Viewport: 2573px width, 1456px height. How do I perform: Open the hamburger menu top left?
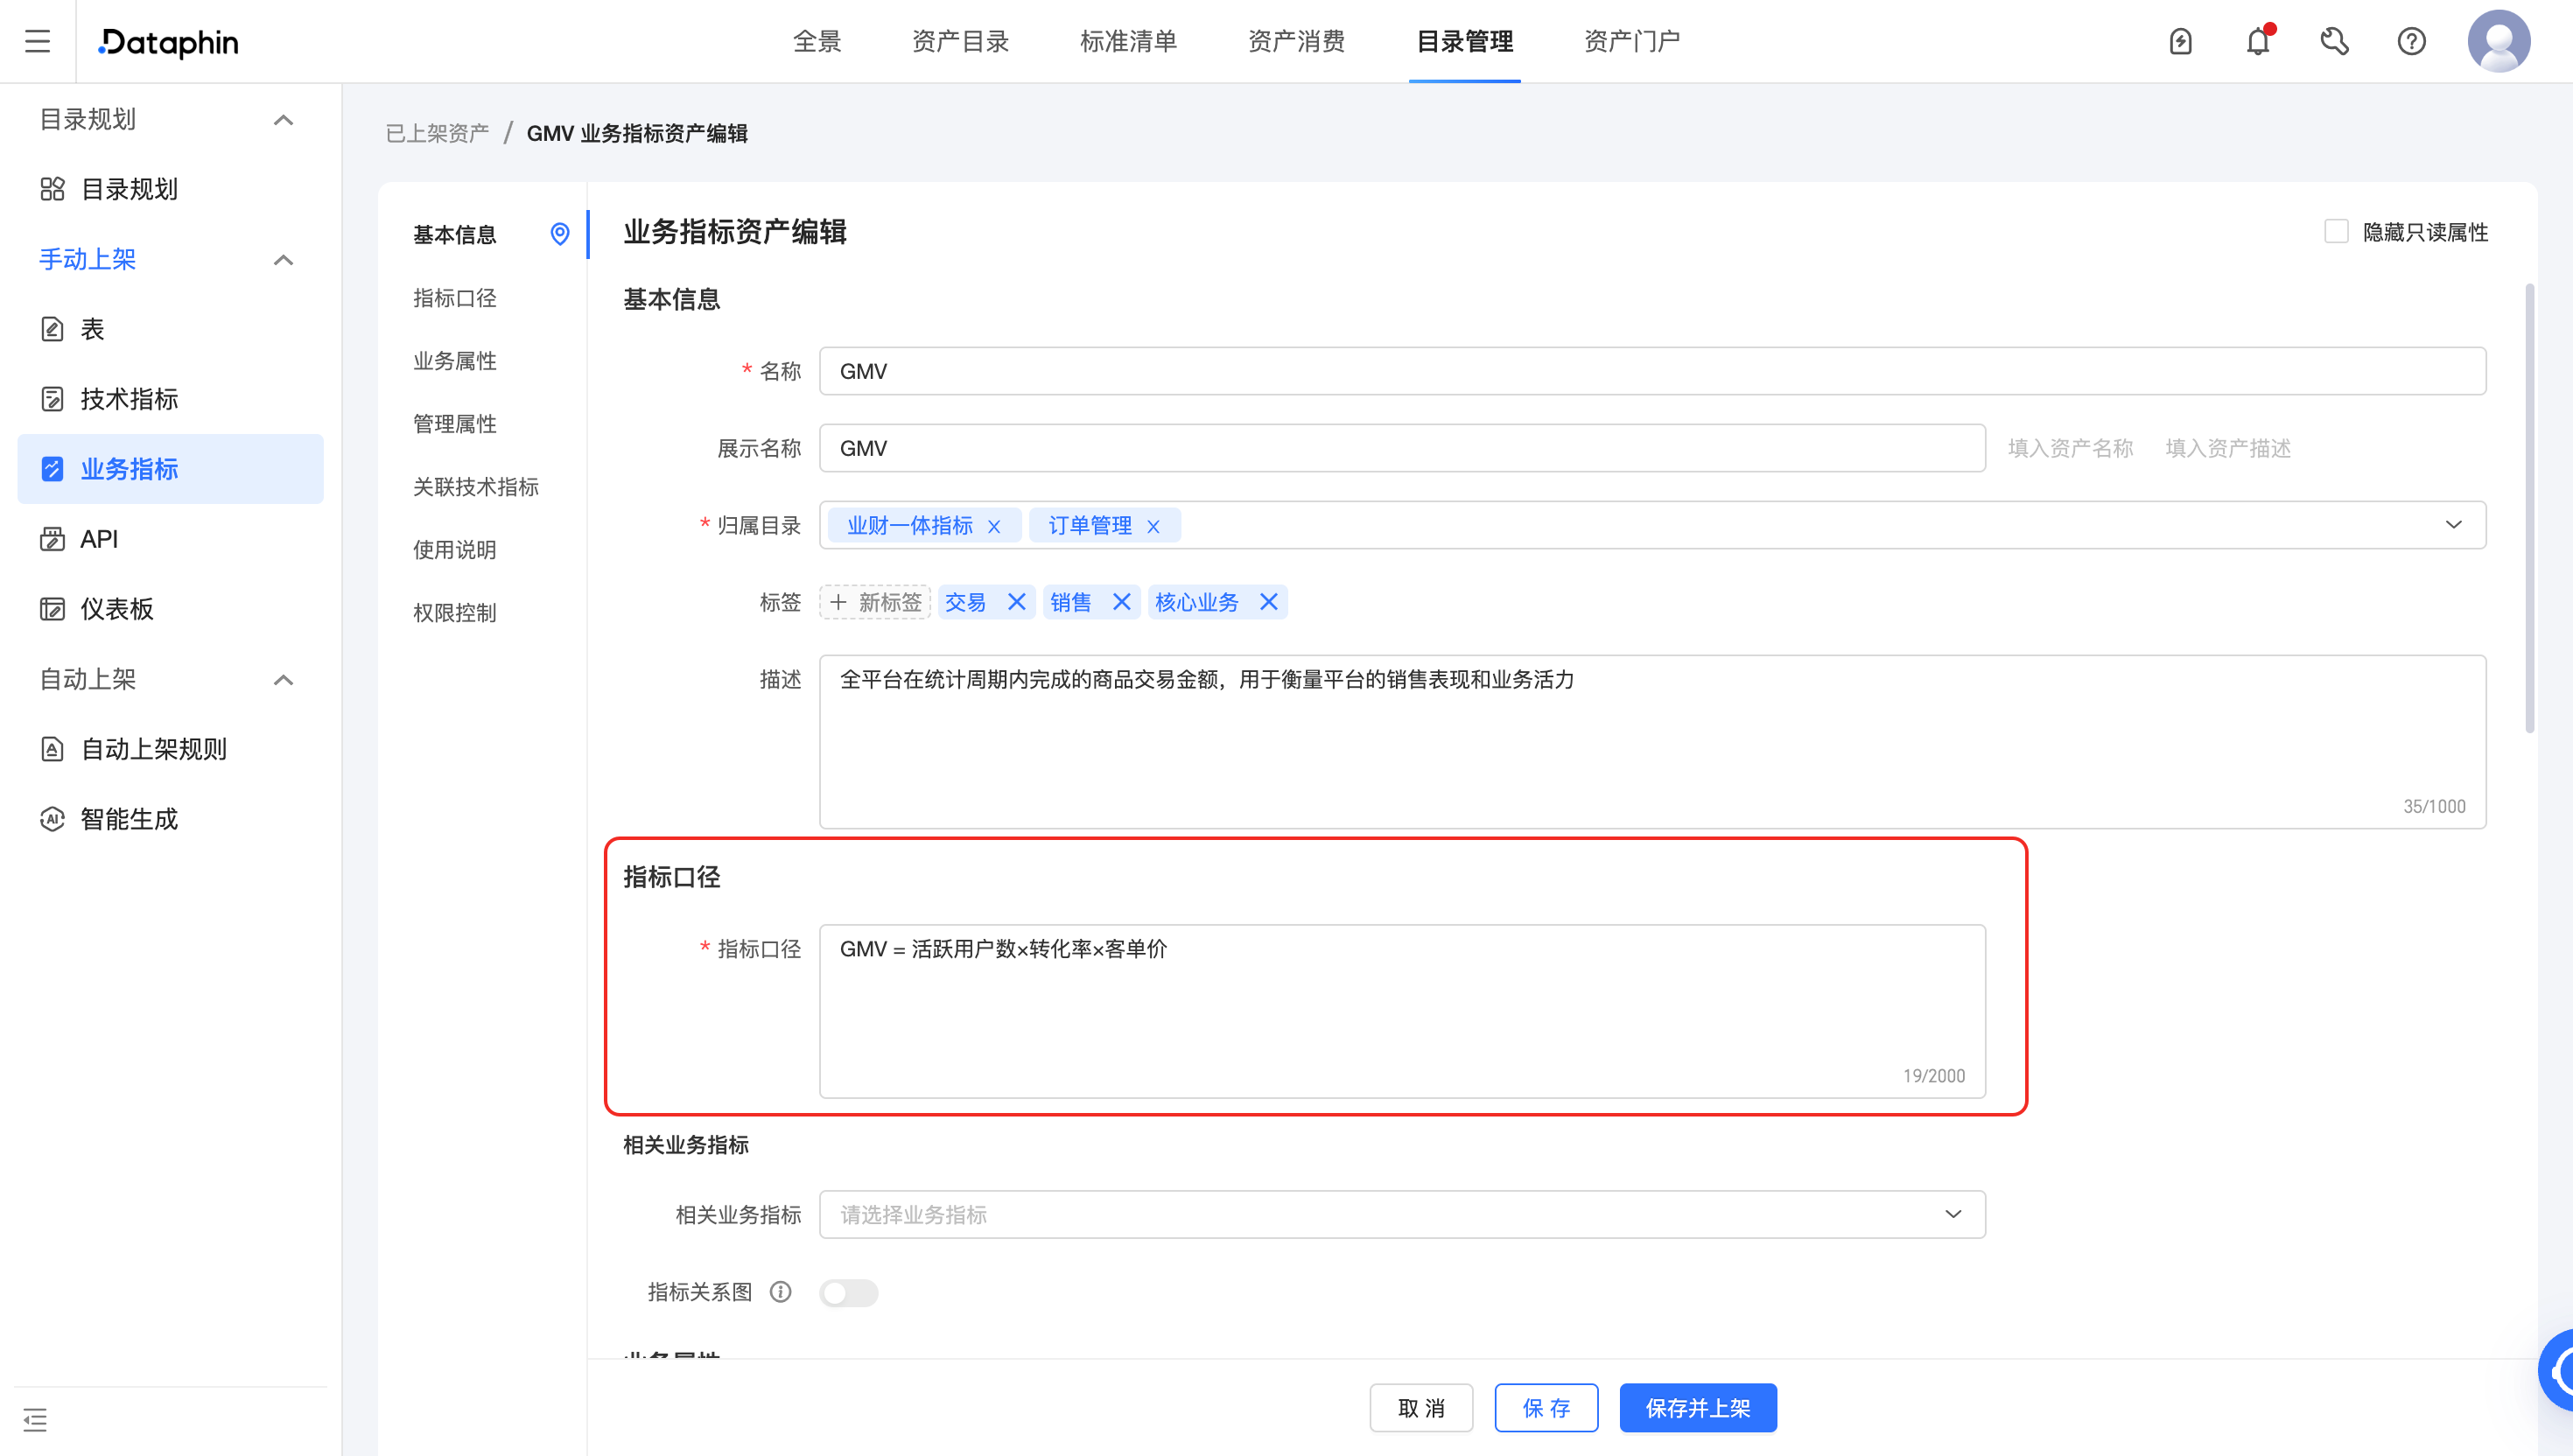click(x=38, y=41)
